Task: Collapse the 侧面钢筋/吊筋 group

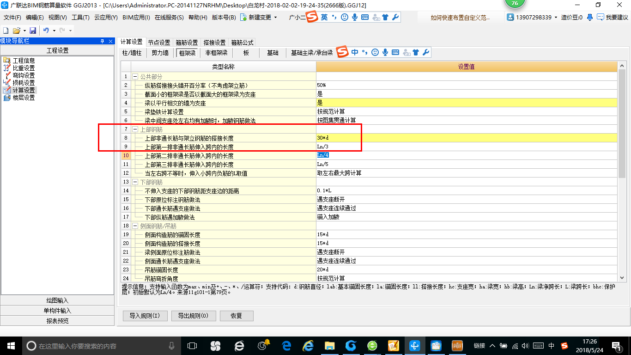Action: click(135, 226)
